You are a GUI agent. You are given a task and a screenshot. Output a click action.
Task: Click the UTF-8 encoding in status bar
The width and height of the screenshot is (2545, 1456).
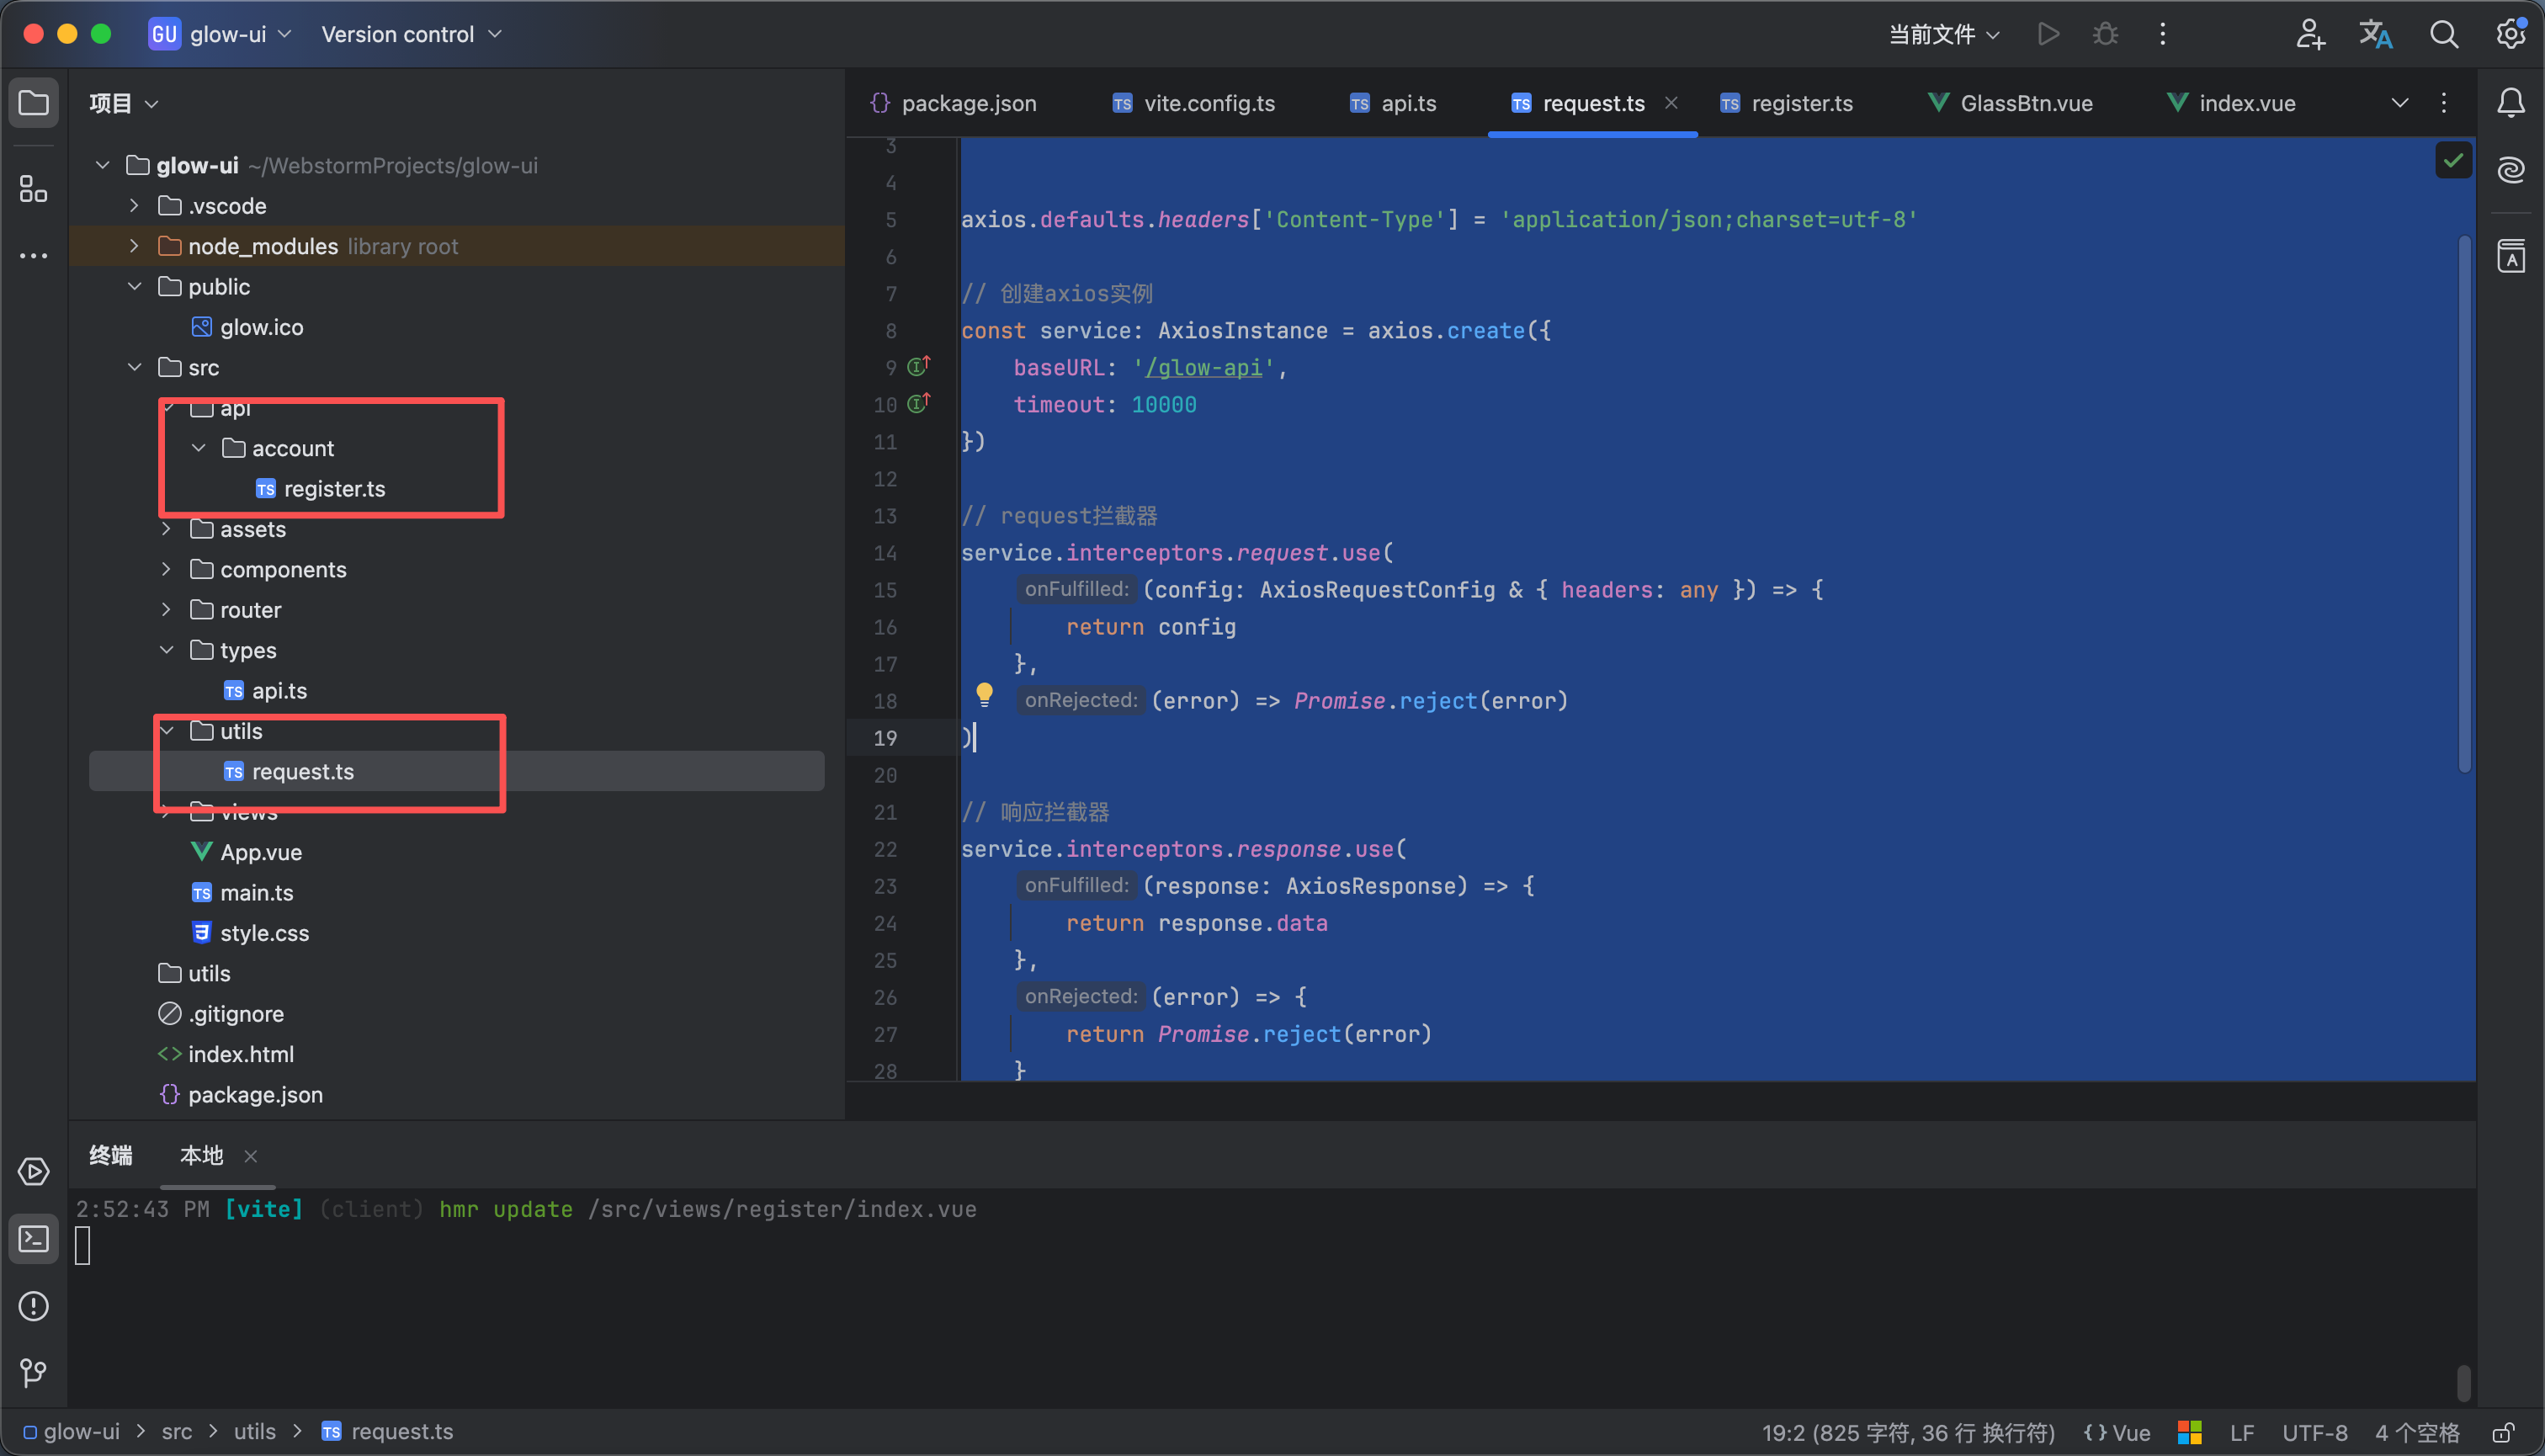2314,1432
